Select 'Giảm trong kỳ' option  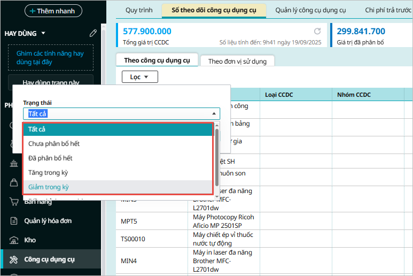[49, 187]
